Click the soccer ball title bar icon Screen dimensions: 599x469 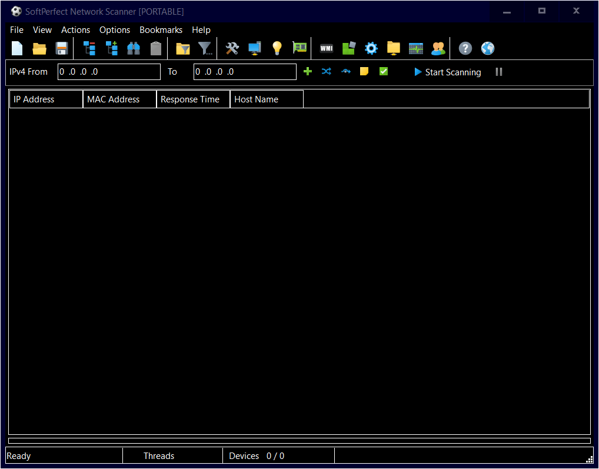[16, 11]
